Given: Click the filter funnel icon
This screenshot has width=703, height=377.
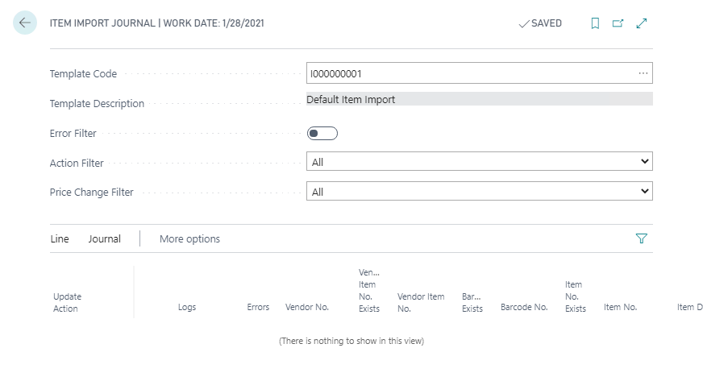Looking at the screenshot, I should pos(642,238).
